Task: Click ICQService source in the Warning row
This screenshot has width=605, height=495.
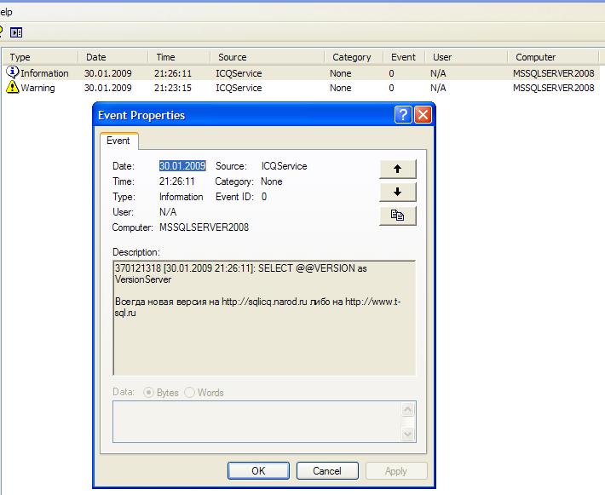Action: click(x=239, y=88)
